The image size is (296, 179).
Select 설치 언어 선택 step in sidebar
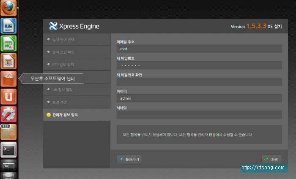coord(77,40)
